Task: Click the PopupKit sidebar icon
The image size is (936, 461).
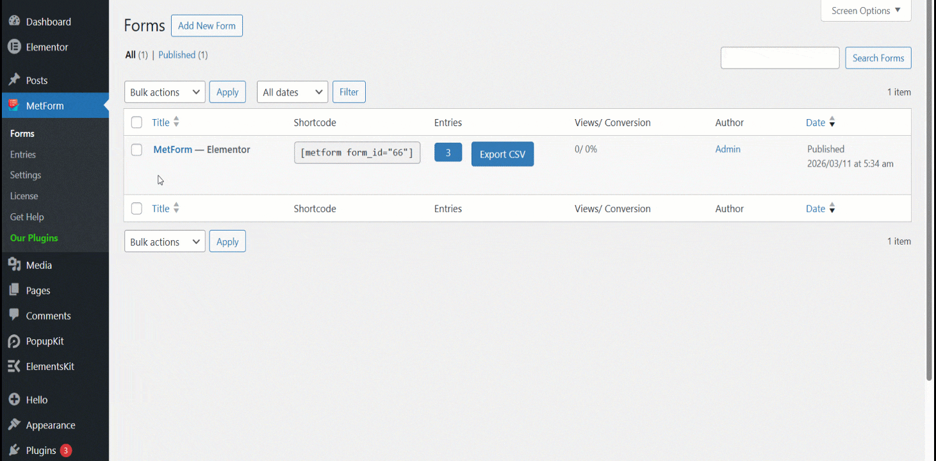Action: click(x=14, y=341)
